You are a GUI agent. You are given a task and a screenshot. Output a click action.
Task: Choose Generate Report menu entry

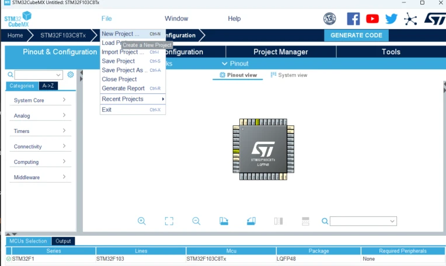[133, 89]
